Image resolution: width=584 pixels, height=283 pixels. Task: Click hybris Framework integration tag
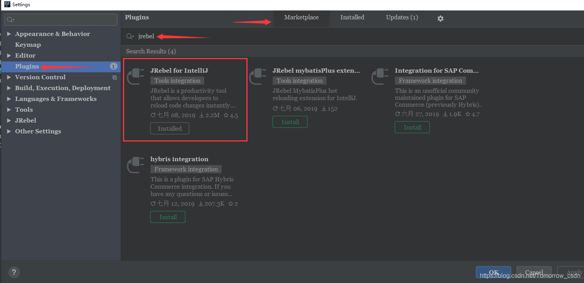186,169
